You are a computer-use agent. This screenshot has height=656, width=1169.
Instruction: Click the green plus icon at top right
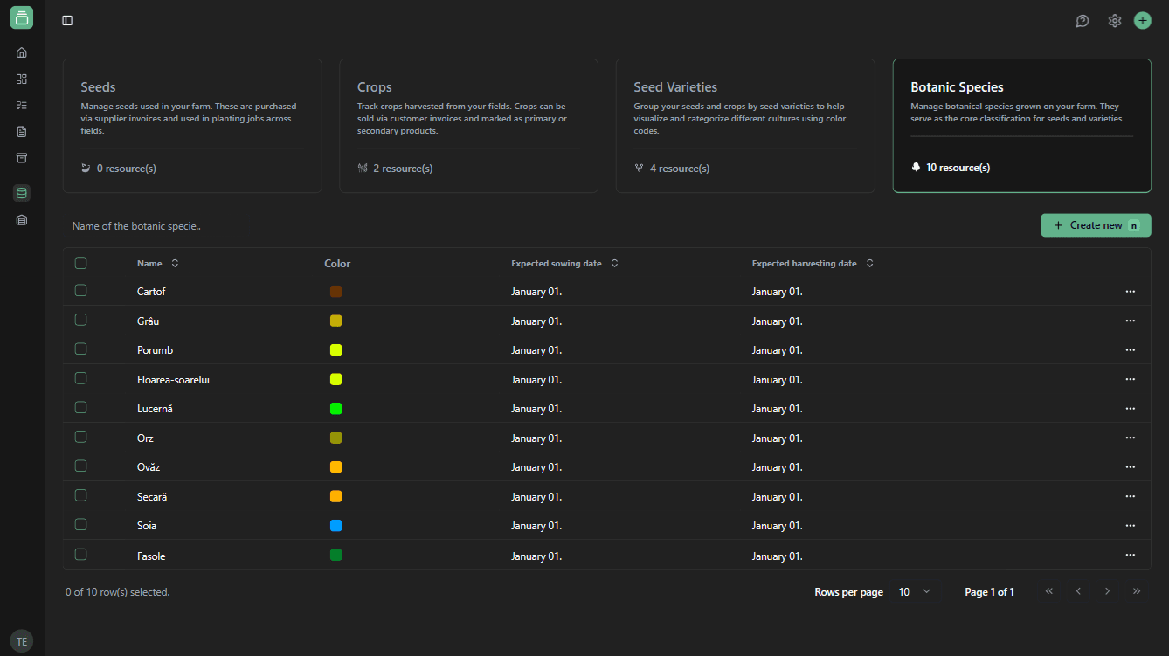coord(1142,21)
